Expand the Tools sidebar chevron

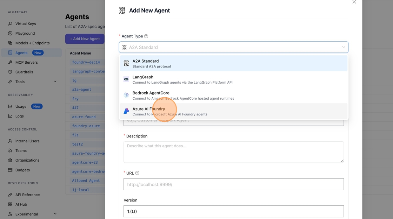coord(55,82)
